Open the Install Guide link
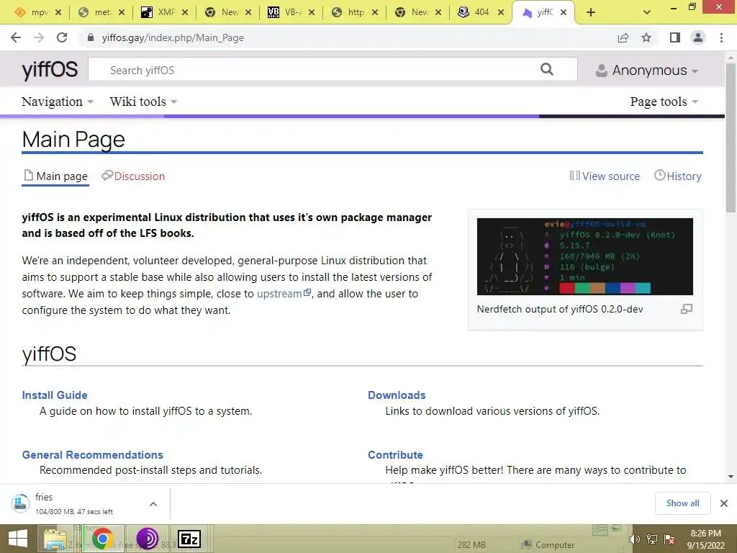 [x=55, y=395]
